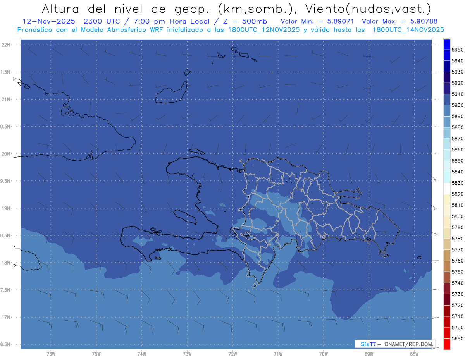Click the '22N' latitude label
465x359 pixels.
point(5,45)
